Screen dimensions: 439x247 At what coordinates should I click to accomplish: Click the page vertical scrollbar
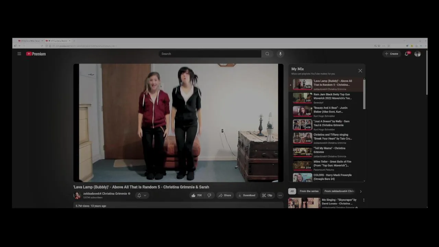tap(427, 72)
